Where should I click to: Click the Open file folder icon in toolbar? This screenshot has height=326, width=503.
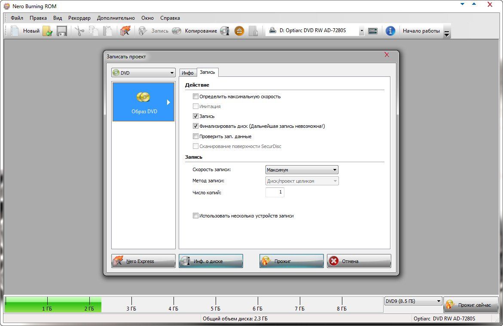47,31
